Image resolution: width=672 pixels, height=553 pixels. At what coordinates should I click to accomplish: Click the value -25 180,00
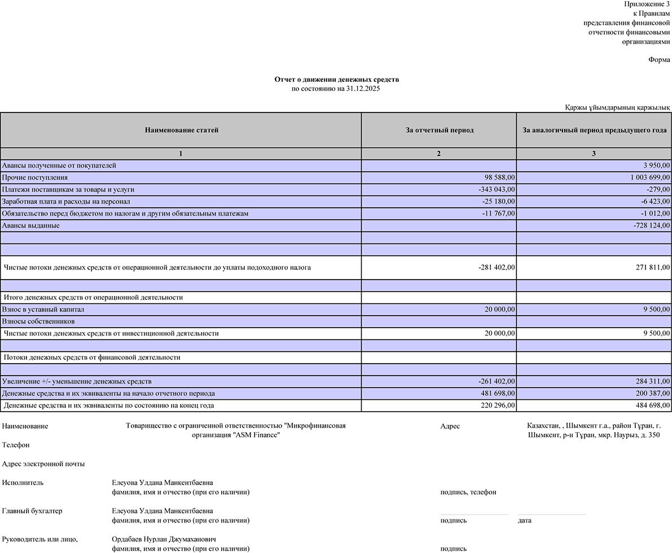coord(498,202)
